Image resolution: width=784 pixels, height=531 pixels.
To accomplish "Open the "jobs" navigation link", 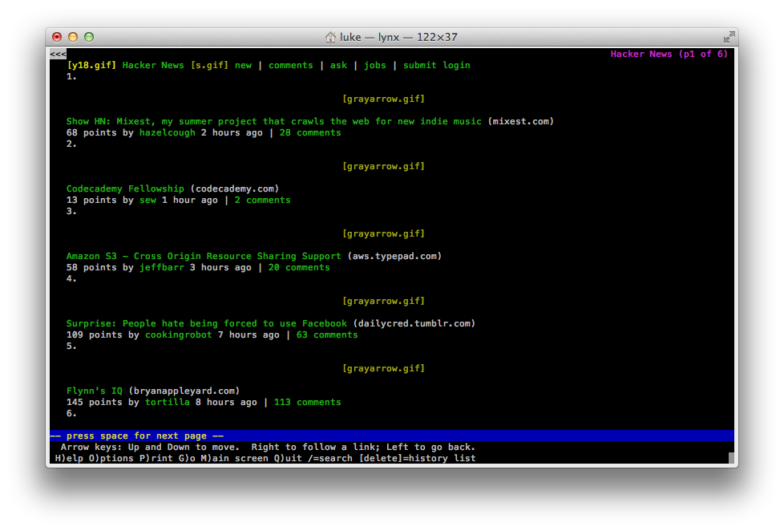I will pyautogui.click(x=374, y=66).
